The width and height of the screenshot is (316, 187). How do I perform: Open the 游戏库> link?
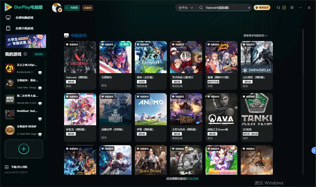coord(39,54)
